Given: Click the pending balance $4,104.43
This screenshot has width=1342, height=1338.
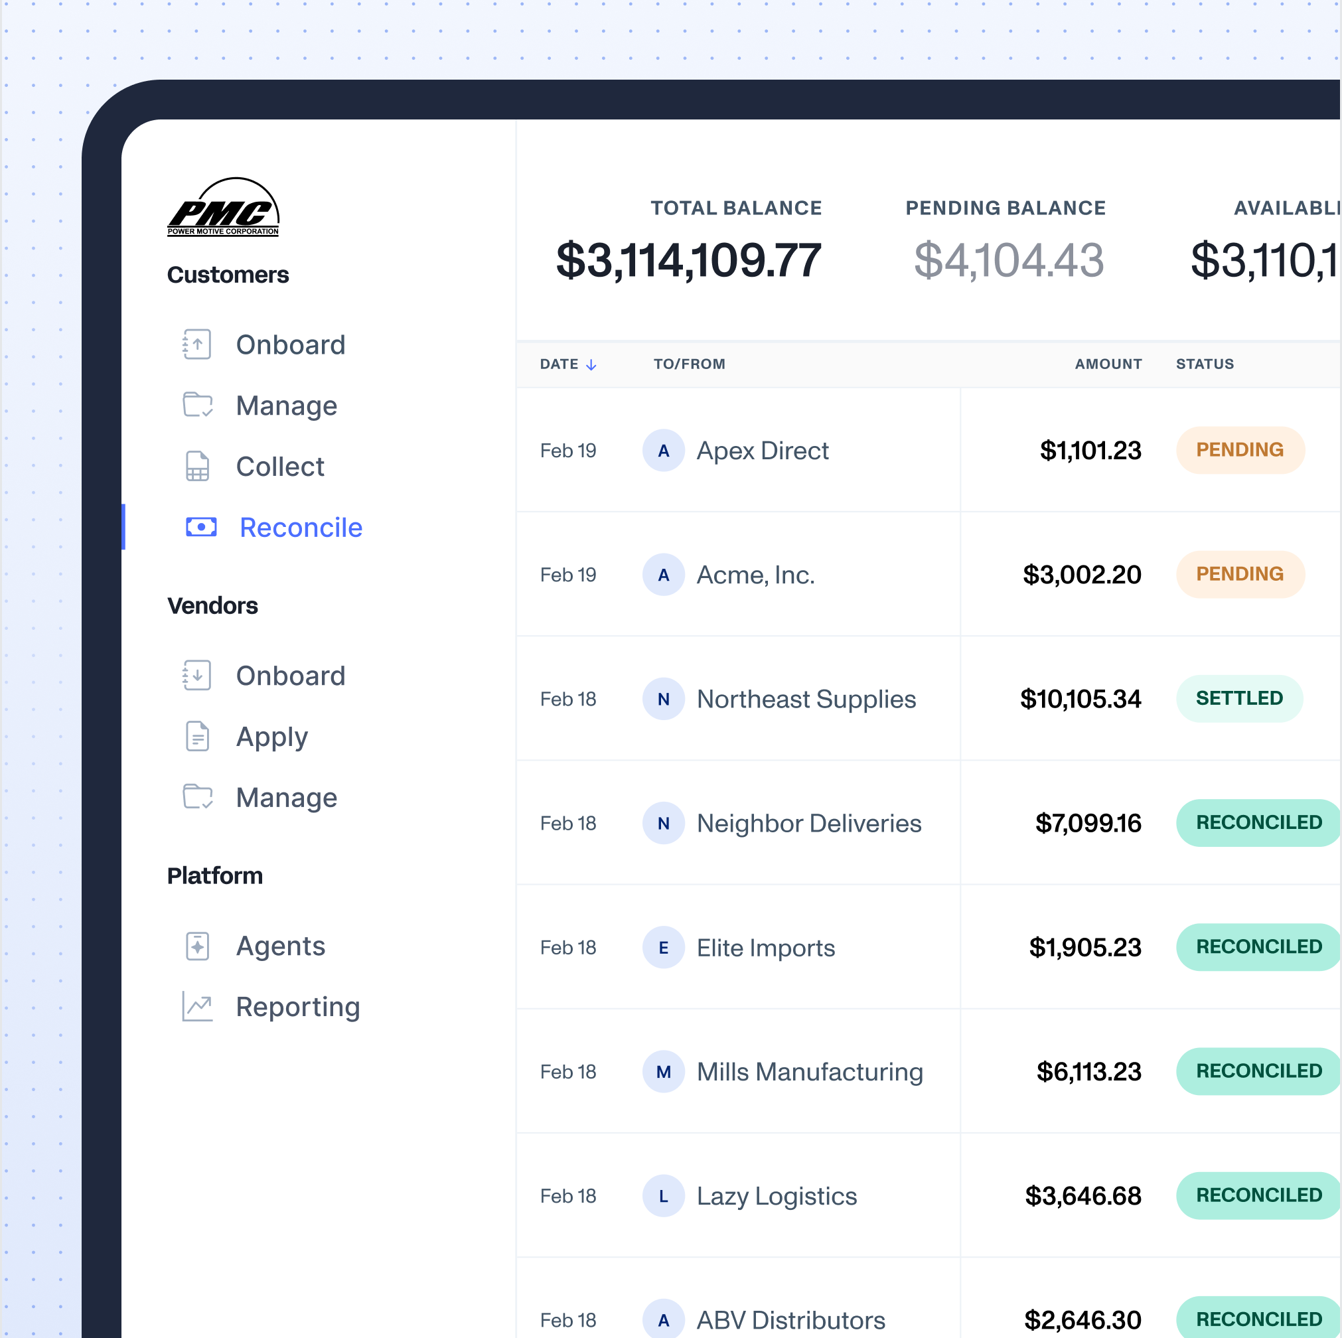Looking at the screenshot, I should click(1009, 261).
